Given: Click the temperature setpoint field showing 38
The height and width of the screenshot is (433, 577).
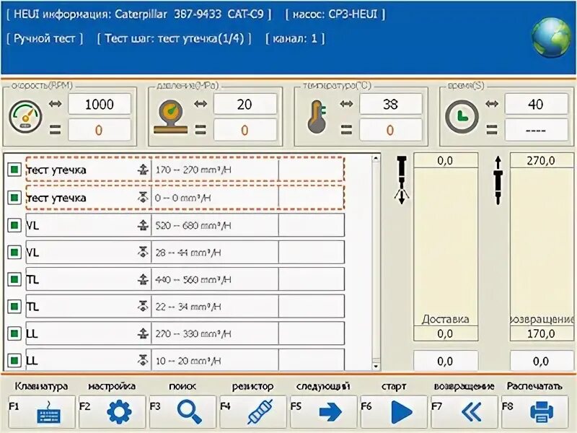Looking at the screenshot, I should [x=390, y=104].
